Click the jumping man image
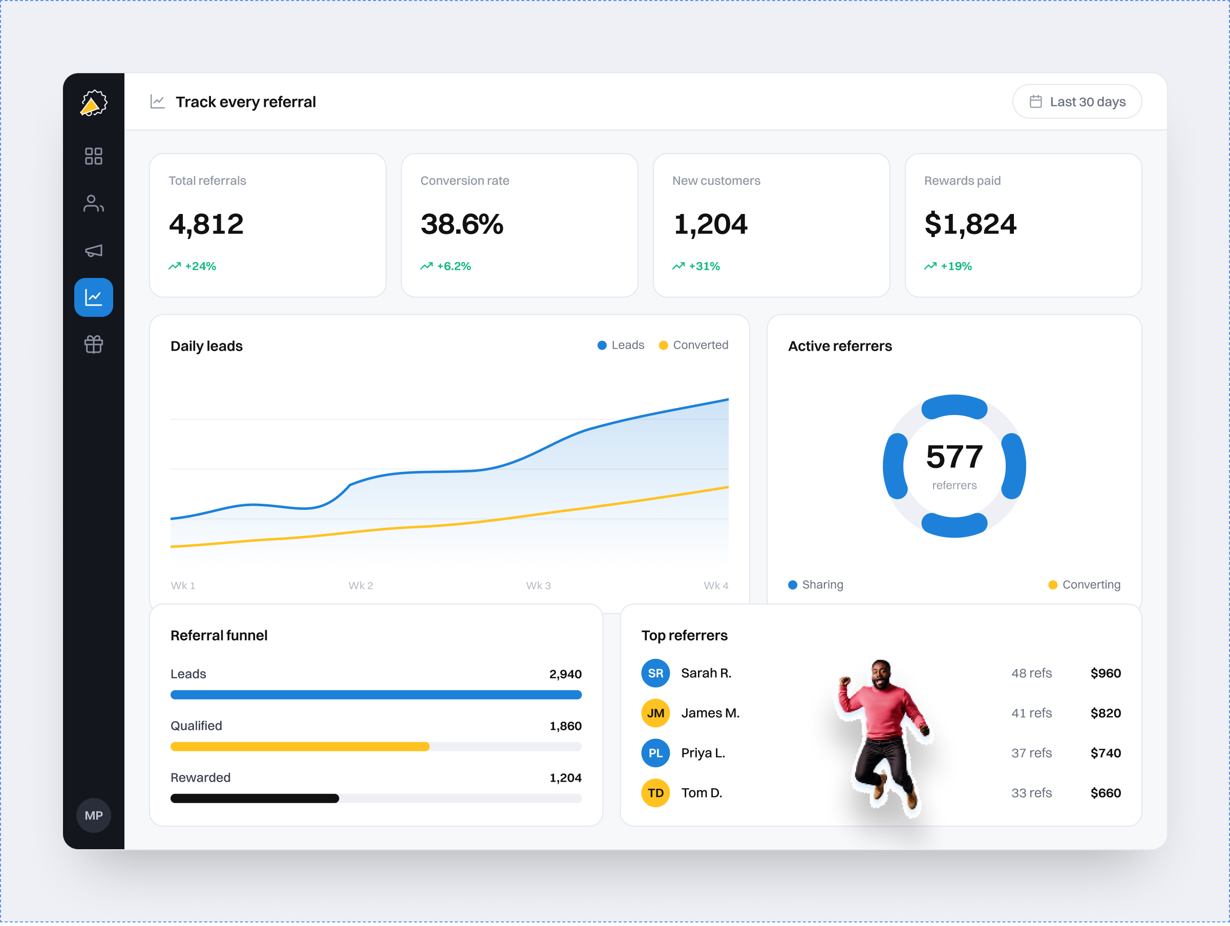This screenshot has height=926, width=1230. click(x=885, y=739)
